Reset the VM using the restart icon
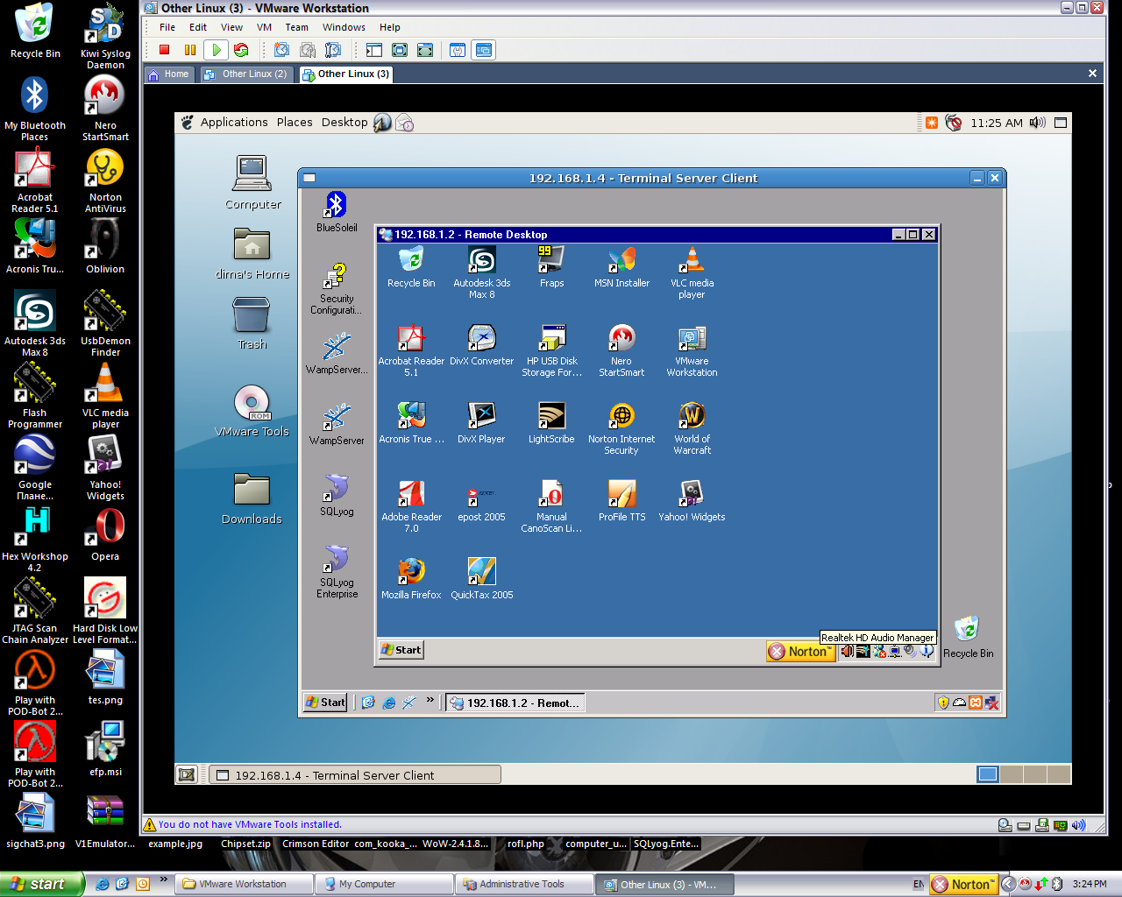 click(241, 50)
